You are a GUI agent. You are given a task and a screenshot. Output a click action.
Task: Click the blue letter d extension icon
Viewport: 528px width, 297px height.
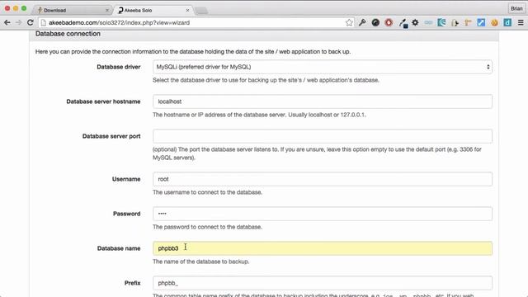pyautogui.click(x=507, y=22)
